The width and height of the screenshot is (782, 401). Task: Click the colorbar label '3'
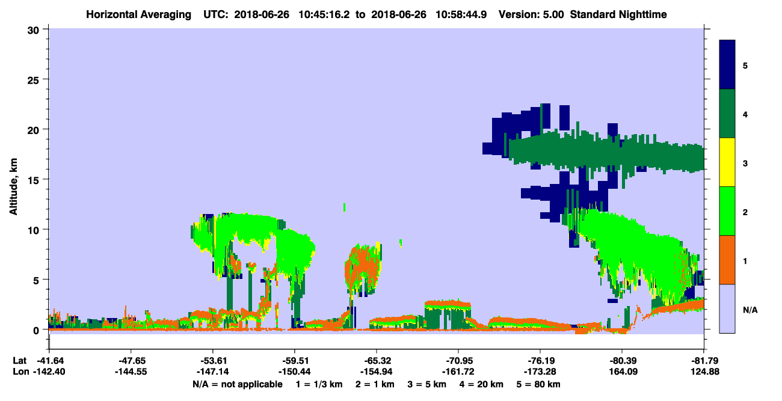point(745,162)
